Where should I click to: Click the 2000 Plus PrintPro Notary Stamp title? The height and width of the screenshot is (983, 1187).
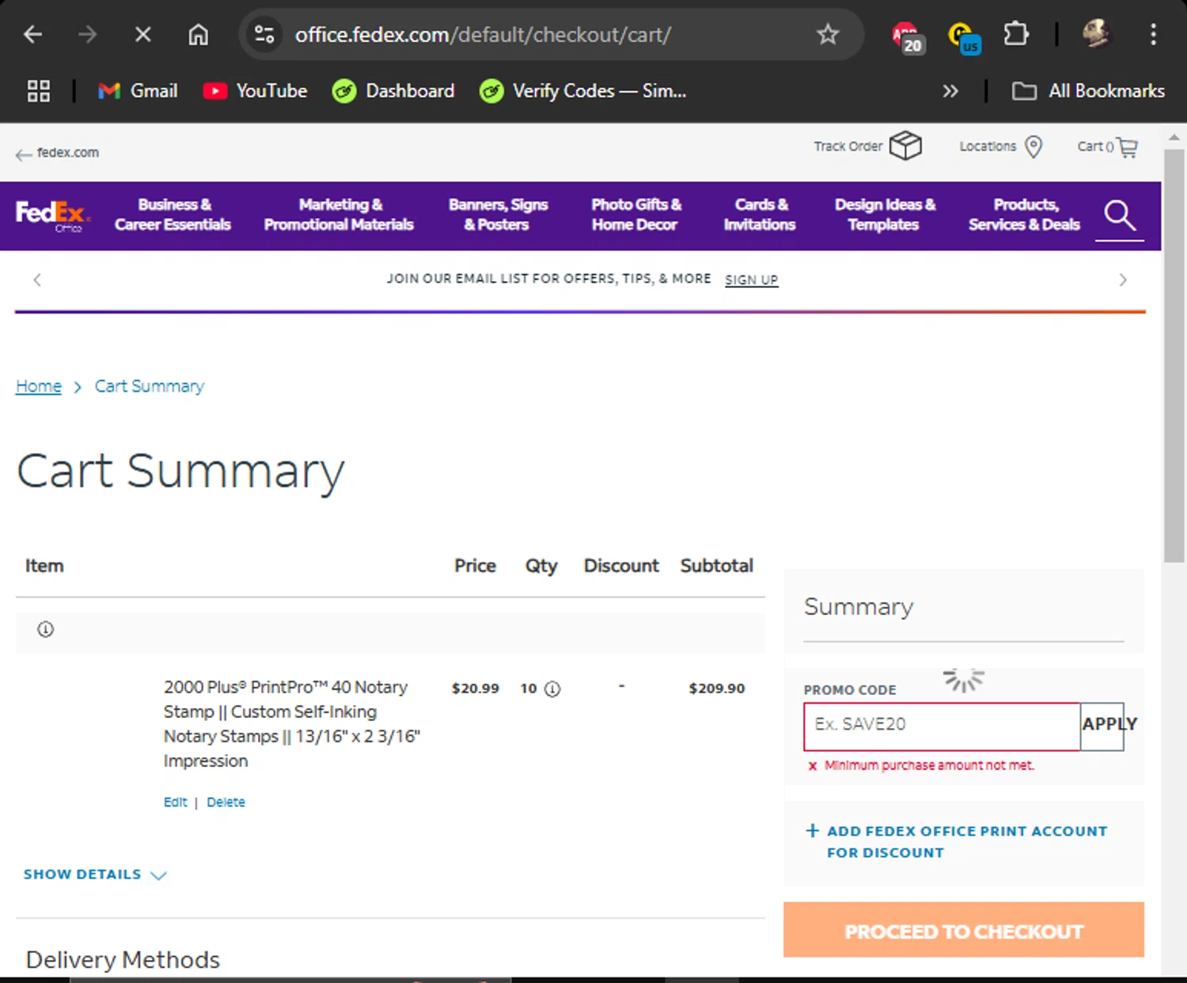click(x=292, y=723)
